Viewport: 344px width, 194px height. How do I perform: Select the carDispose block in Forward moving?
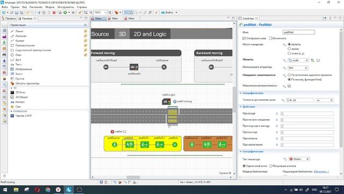(x=164, y=67)
